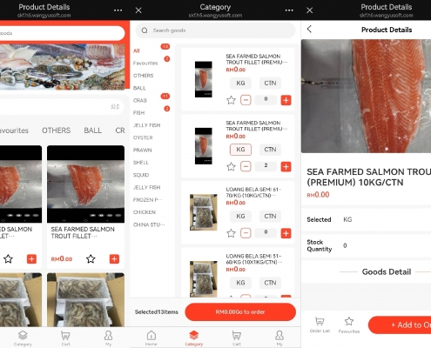Open three-dots menu of Category page
Image resolution: width=431 pixels, height=348 pixels.
click(289, 10)
